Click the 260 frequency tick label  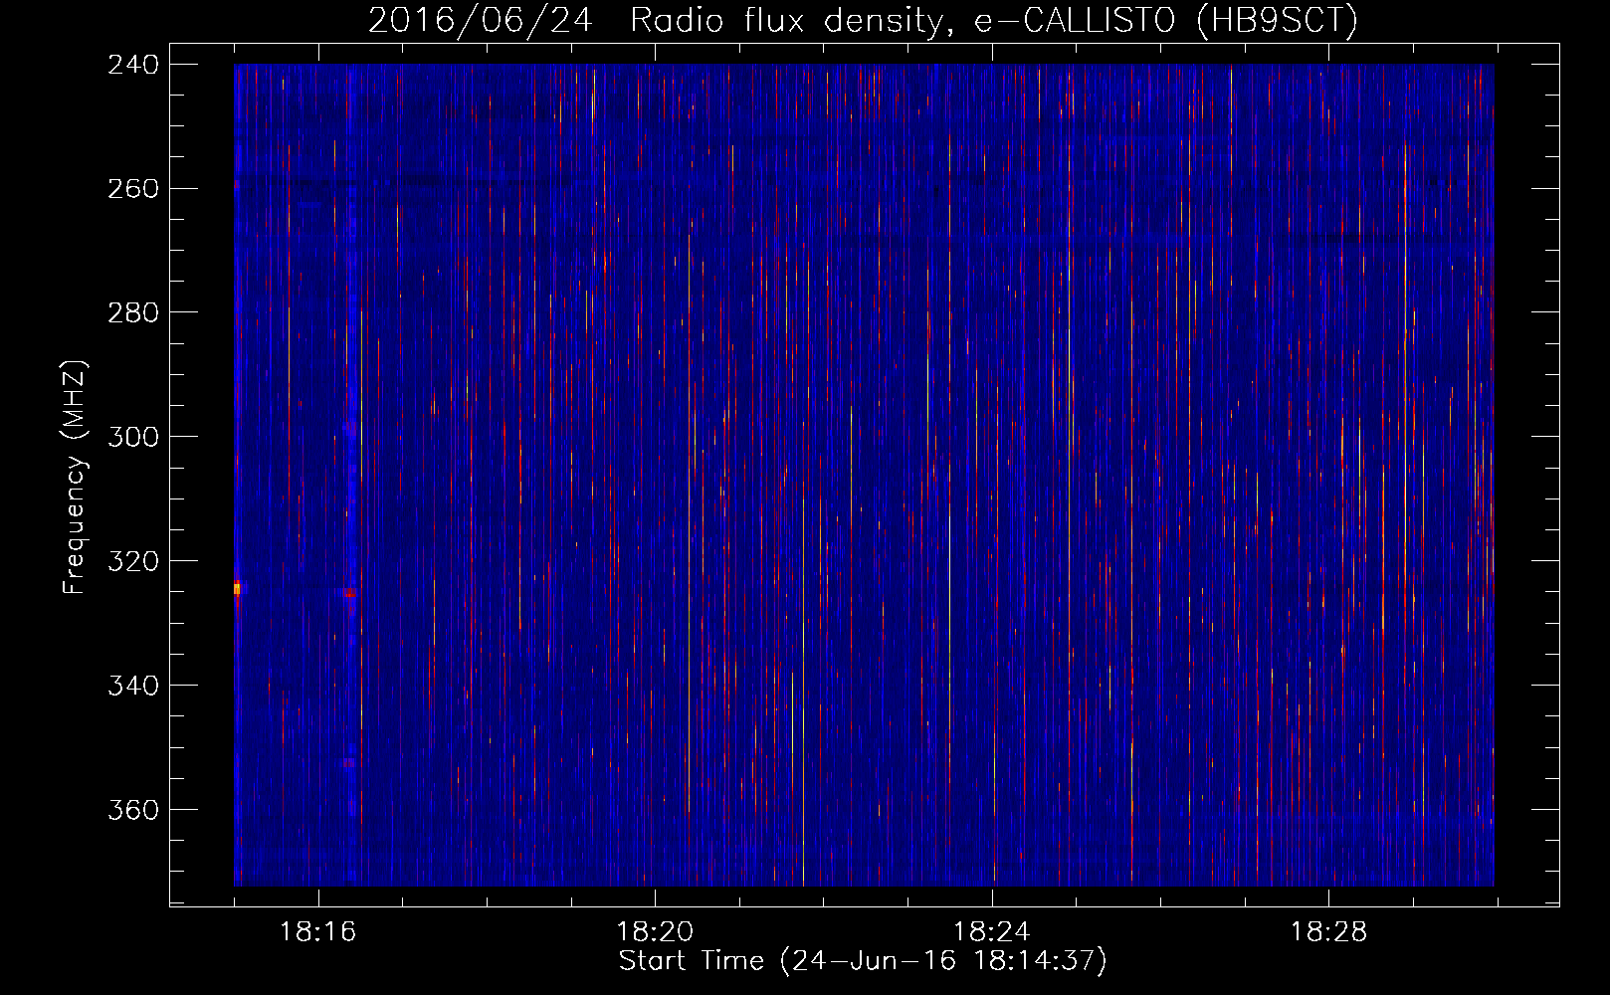tap(133, 189)
